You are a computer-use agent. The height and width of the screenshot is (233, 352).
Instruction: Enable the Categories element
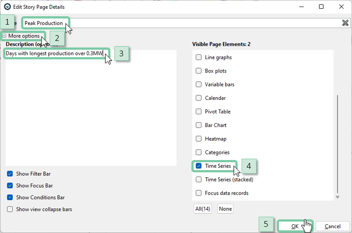click(199, 153)
